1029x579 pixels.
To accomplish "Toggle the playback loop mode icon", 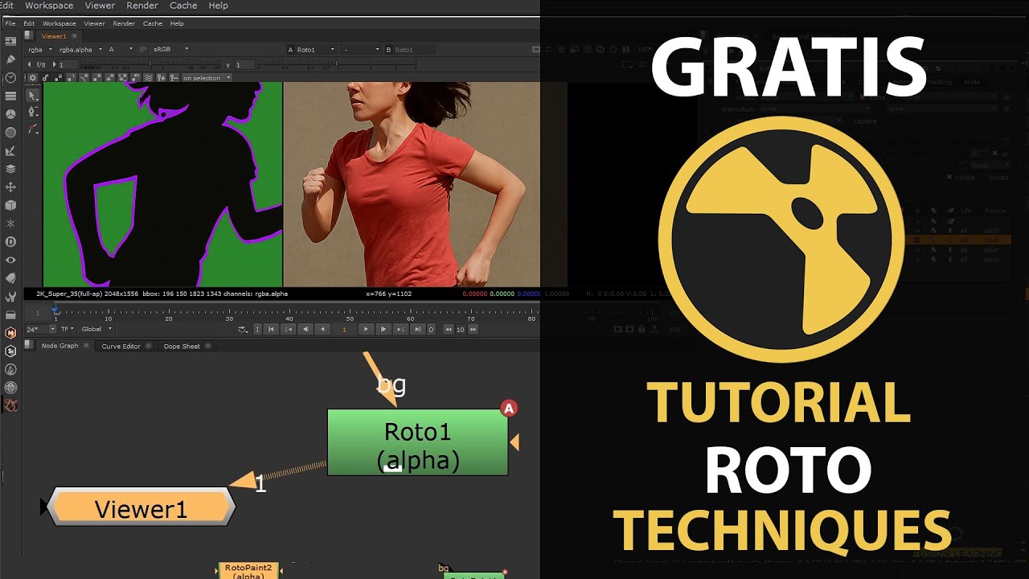I will (243, 329).
